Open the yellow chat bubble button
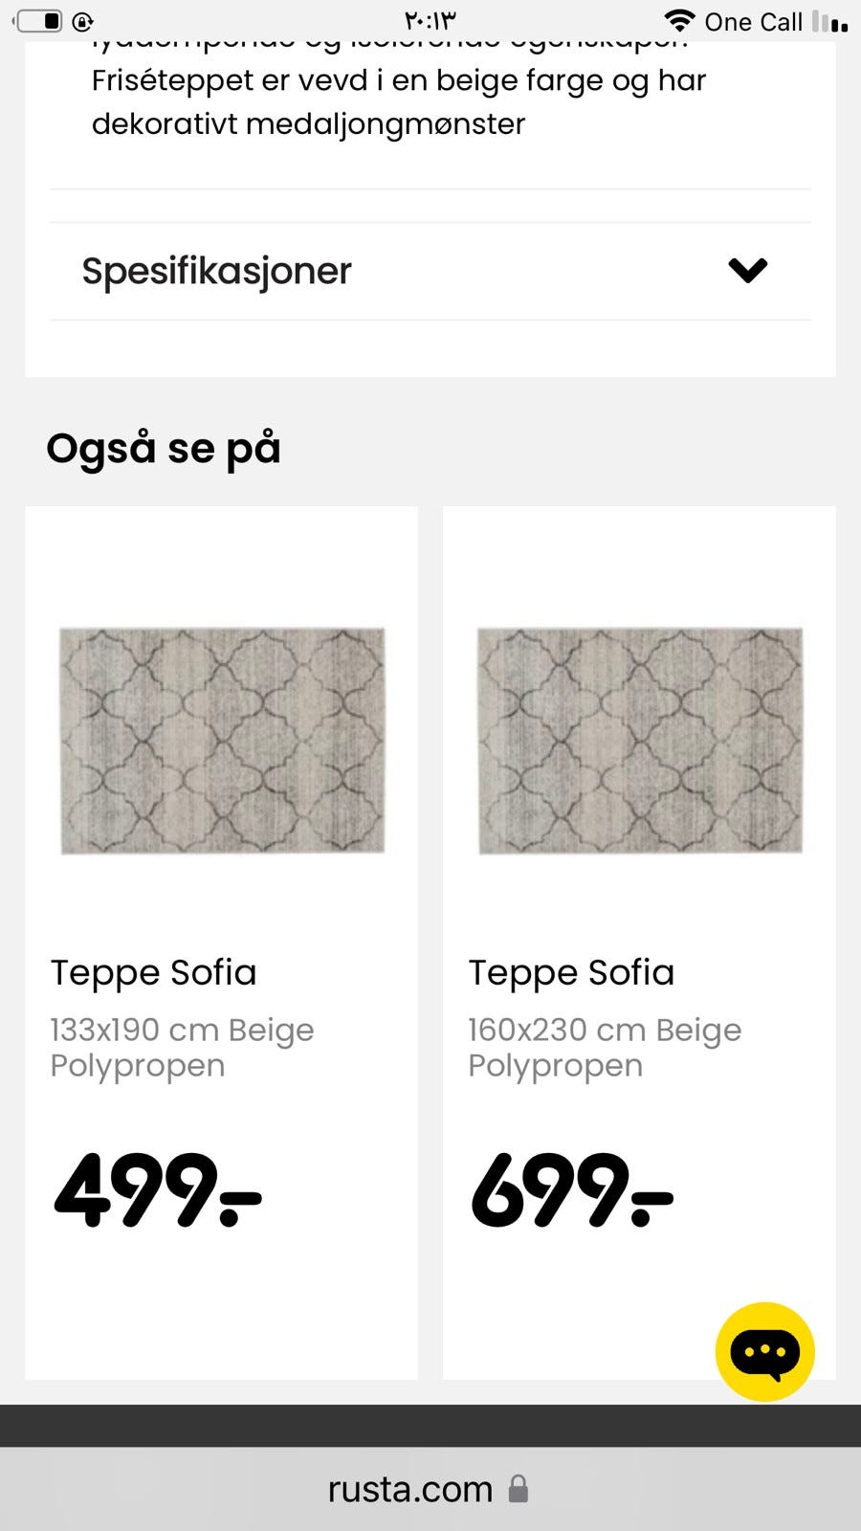Screen dimensions: 861x1531 (x=764, y=1351)
